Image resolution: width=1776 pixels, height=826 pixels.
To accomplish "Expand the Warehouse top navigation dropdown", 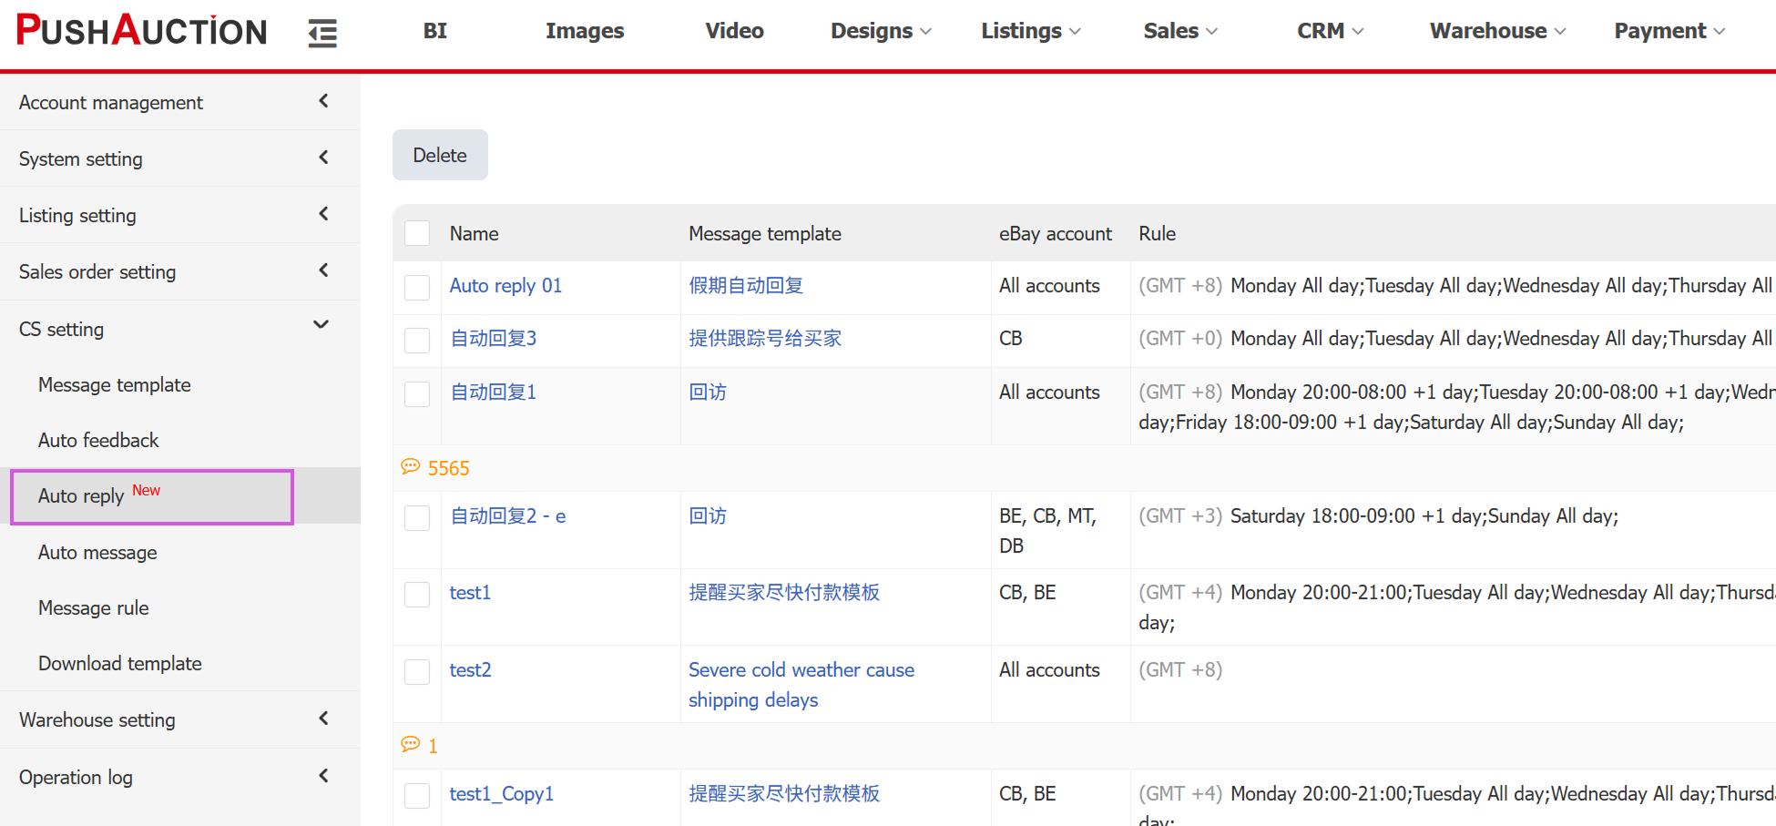I will click(x=1496, y=31).
